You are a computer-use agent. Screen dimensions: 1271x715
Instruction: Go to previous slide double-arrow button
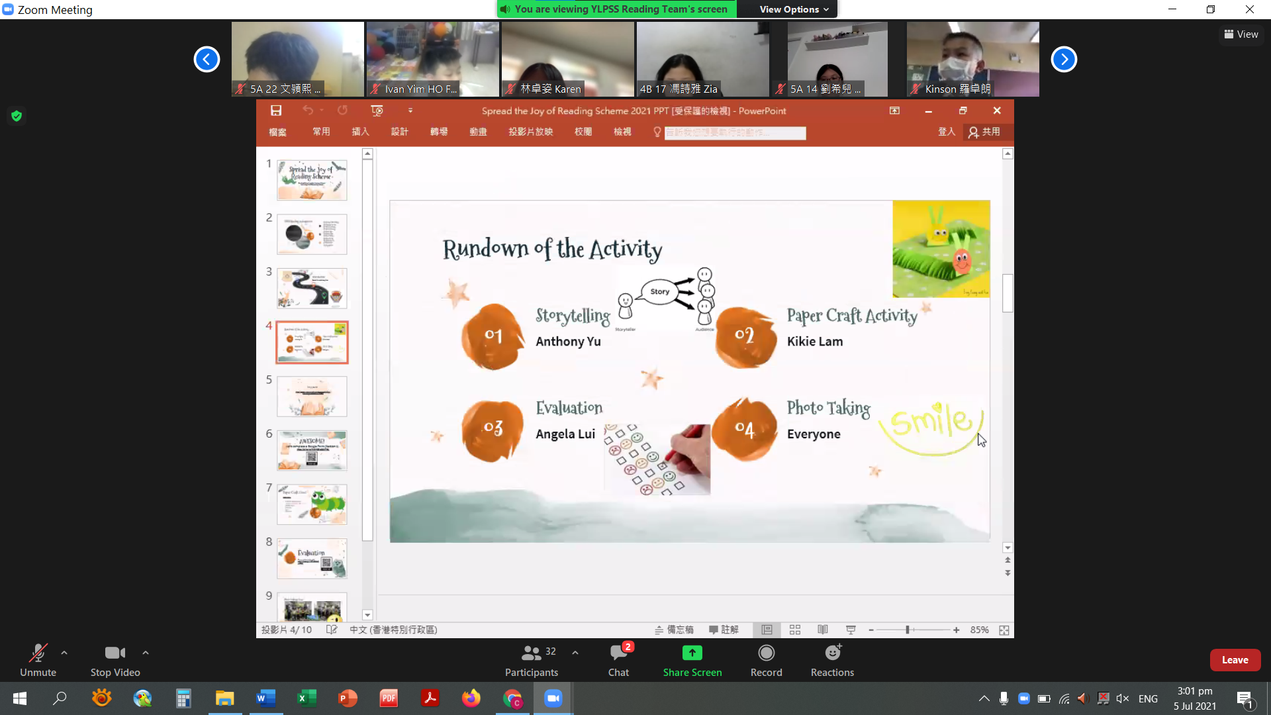1008,560
